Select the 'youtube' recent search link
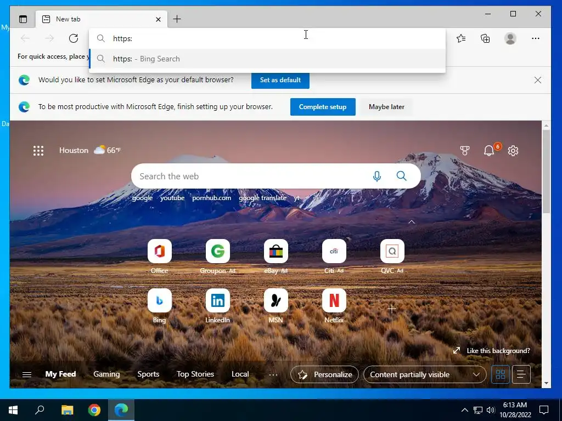562x421 pixels. pos(172,198)
